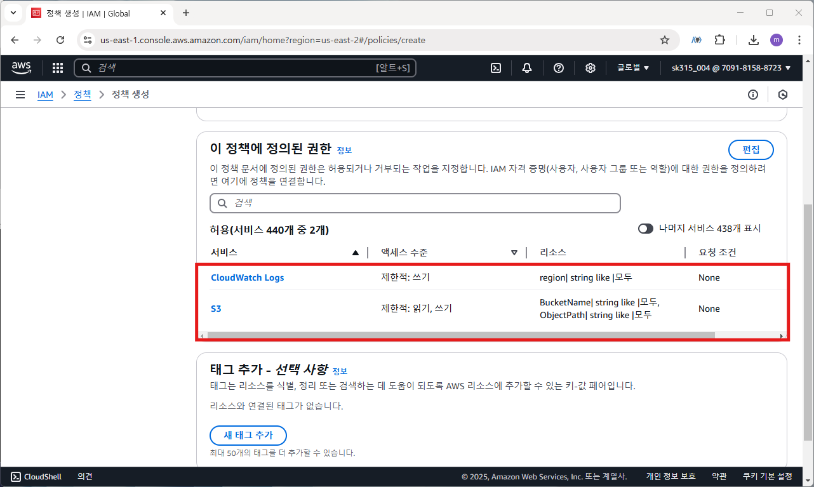Click the hexagon help panel icon

click(x=783, y=95)
